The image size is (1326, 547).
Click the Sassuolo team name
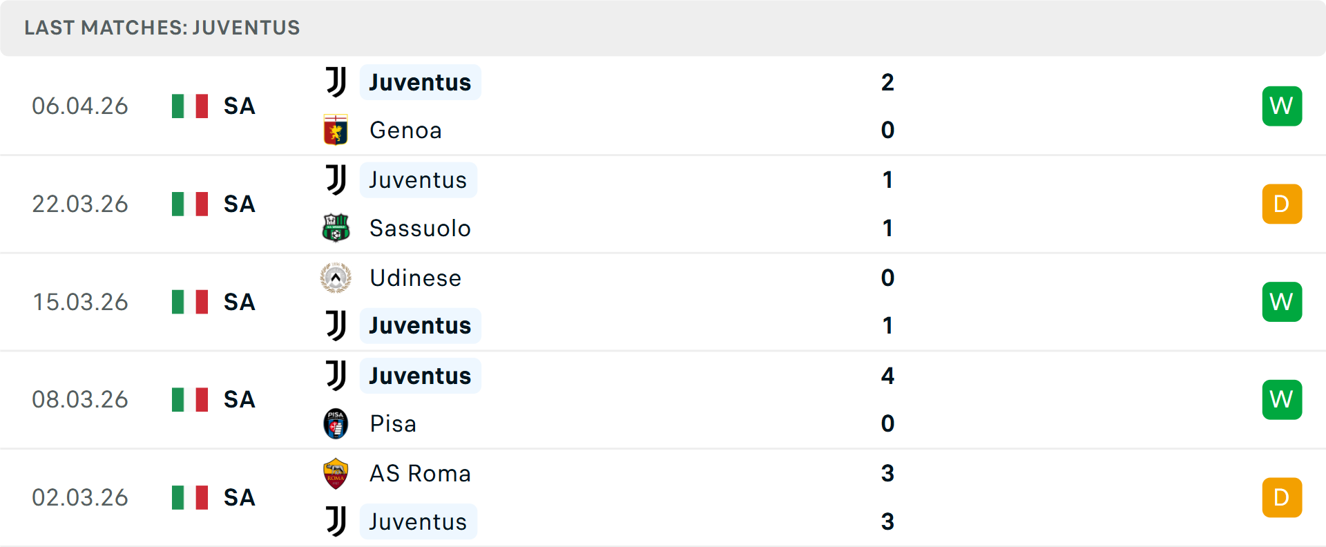419,228
